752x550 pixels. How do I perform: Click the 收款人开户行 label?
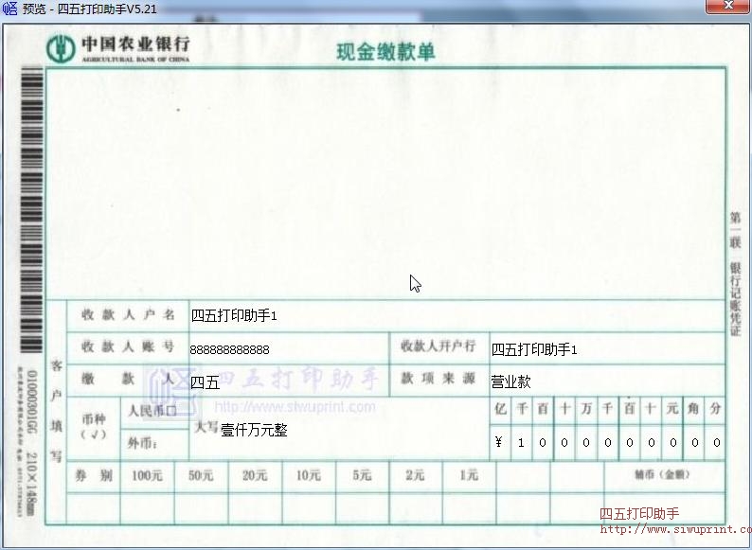pyautogui.click(x=439, y=346)
